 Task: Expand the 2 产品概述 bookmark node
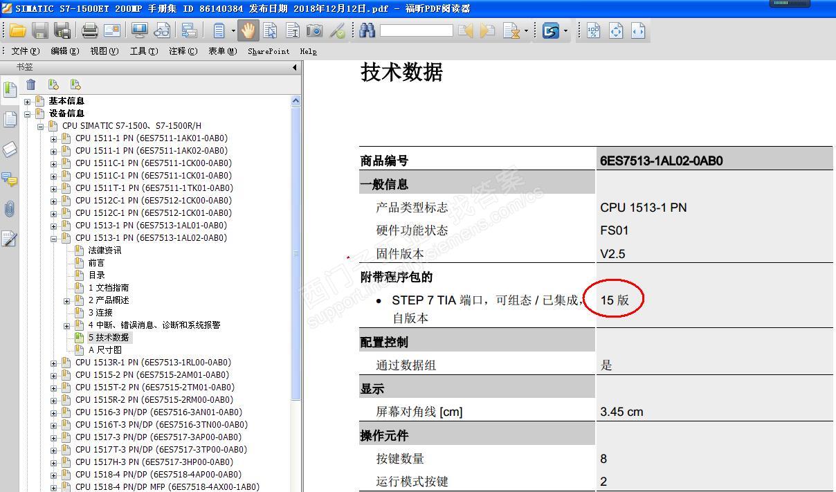67,301
